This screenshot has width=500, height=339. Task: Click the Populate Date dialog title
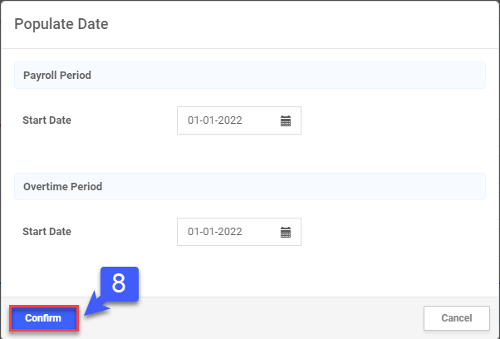tap(61, 24)
